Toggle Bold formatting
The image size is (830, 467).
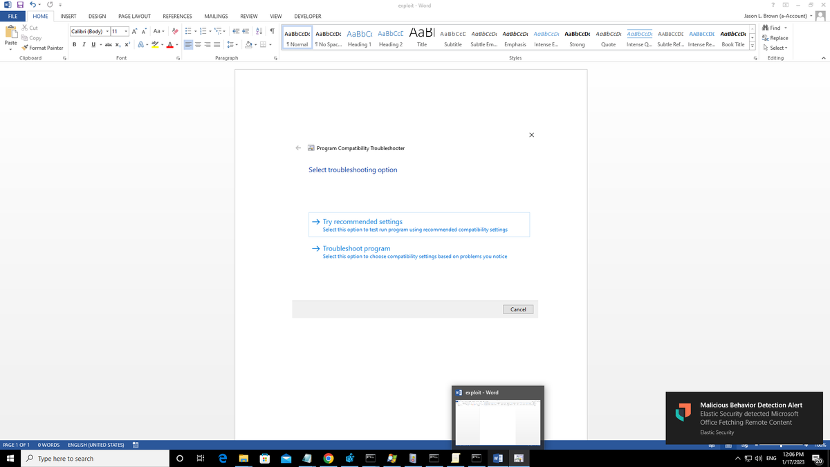click(75, 44)
